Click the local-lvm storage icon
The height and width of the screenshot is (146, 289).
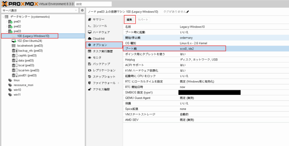15,70
